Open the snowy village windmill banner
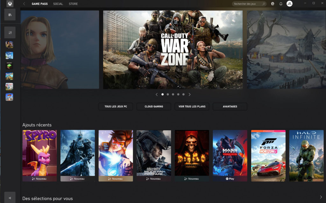Viewport: 326px width, 203px height. (287, 50)
